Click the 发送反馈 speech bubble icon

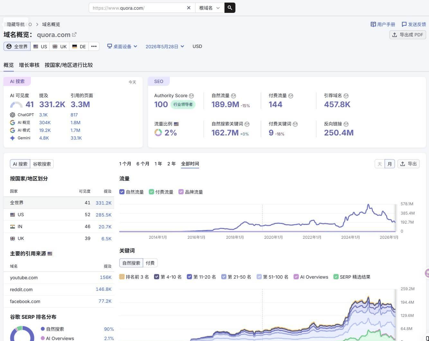[x=404, y=24]
